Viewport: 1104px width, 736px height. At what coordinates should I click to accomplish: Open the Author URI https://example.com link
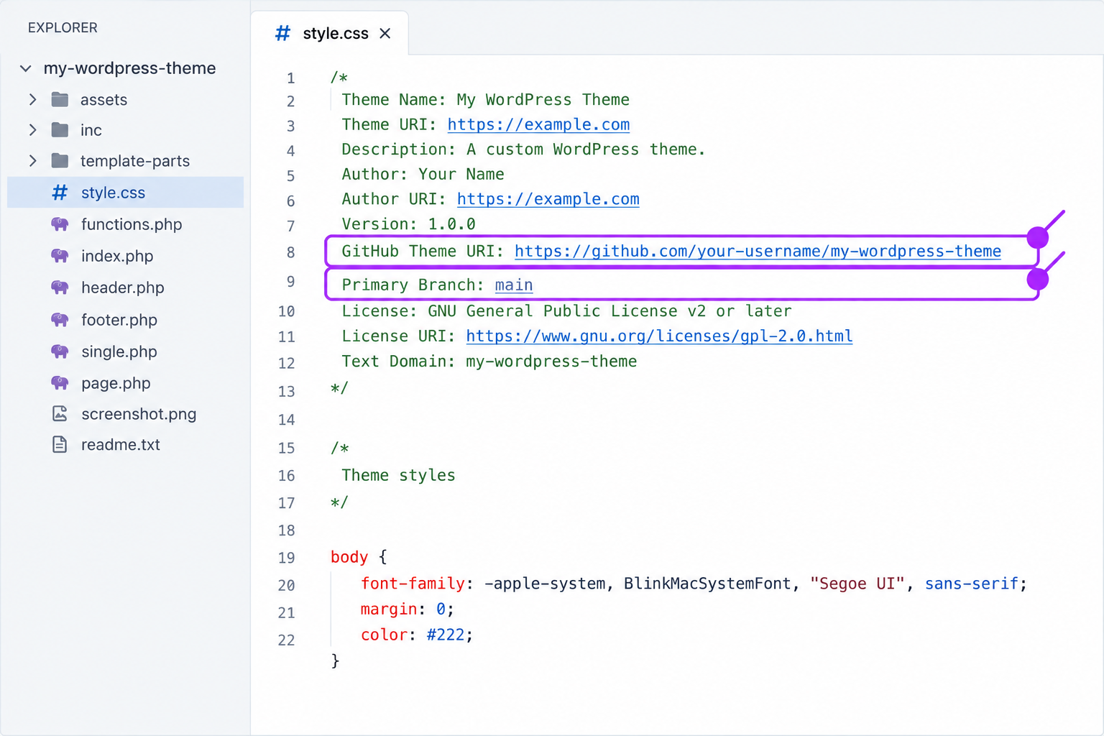[548, 199]
